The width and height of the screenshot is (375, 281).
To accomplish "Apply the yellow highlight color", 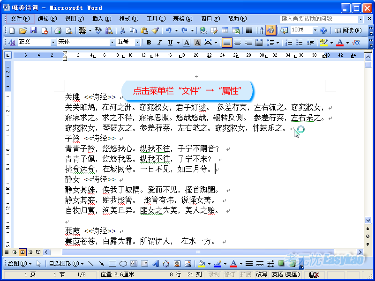I will [323, 43].
